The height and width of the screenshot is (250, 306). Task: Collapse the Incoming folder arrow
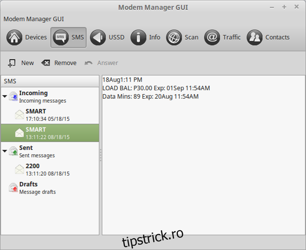click(x=5, y=96)
